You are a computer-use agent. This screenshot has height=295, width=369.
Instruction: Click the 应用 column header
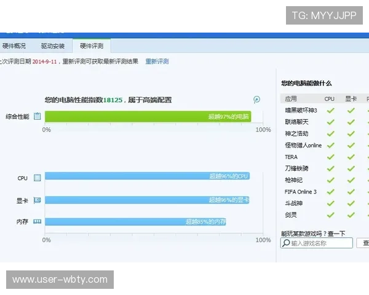pos(291,99)
